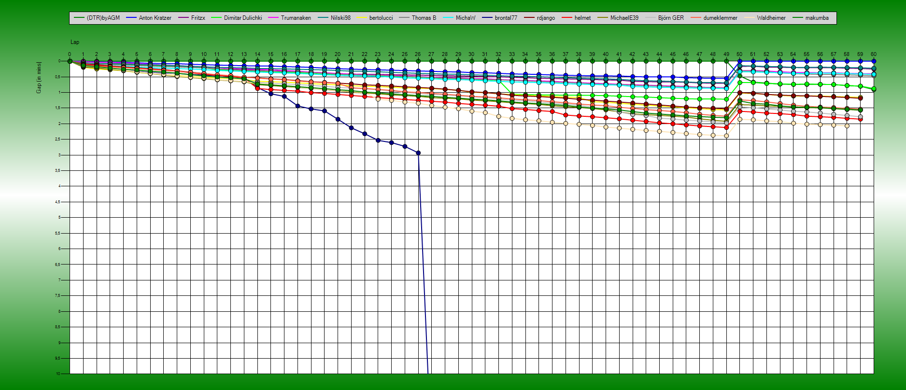
Task: Click the lowest Waldheimer point at lap 49
Action: tap(726, 136)
